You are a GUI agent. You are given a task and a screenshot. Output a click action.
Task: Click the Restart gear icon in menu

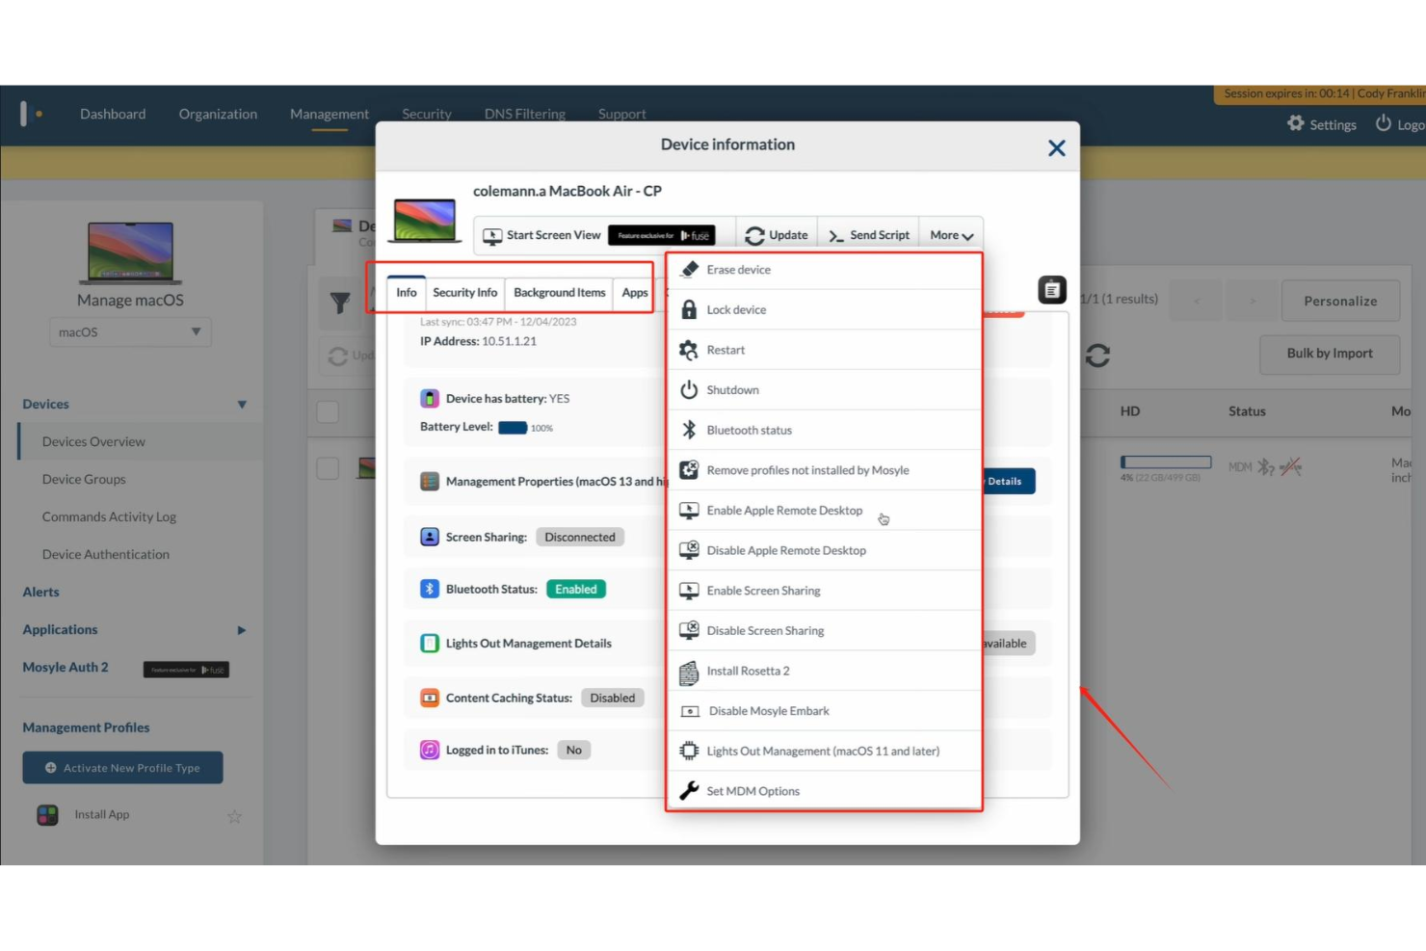689,350
